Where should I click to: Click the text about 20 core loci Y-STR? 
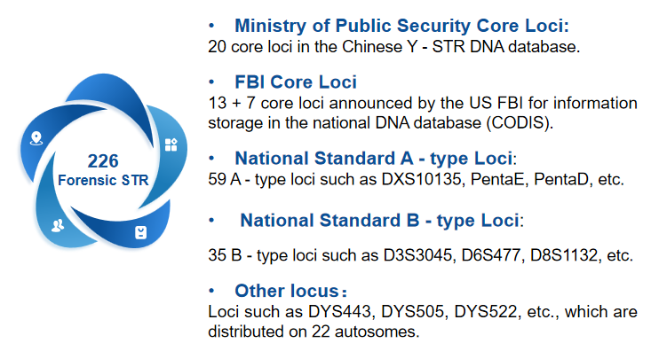394,47
